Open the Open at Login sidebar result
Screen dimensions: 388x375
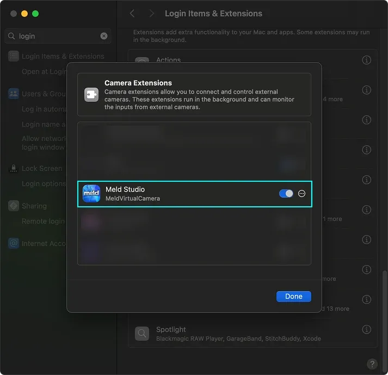click(44, 71)
